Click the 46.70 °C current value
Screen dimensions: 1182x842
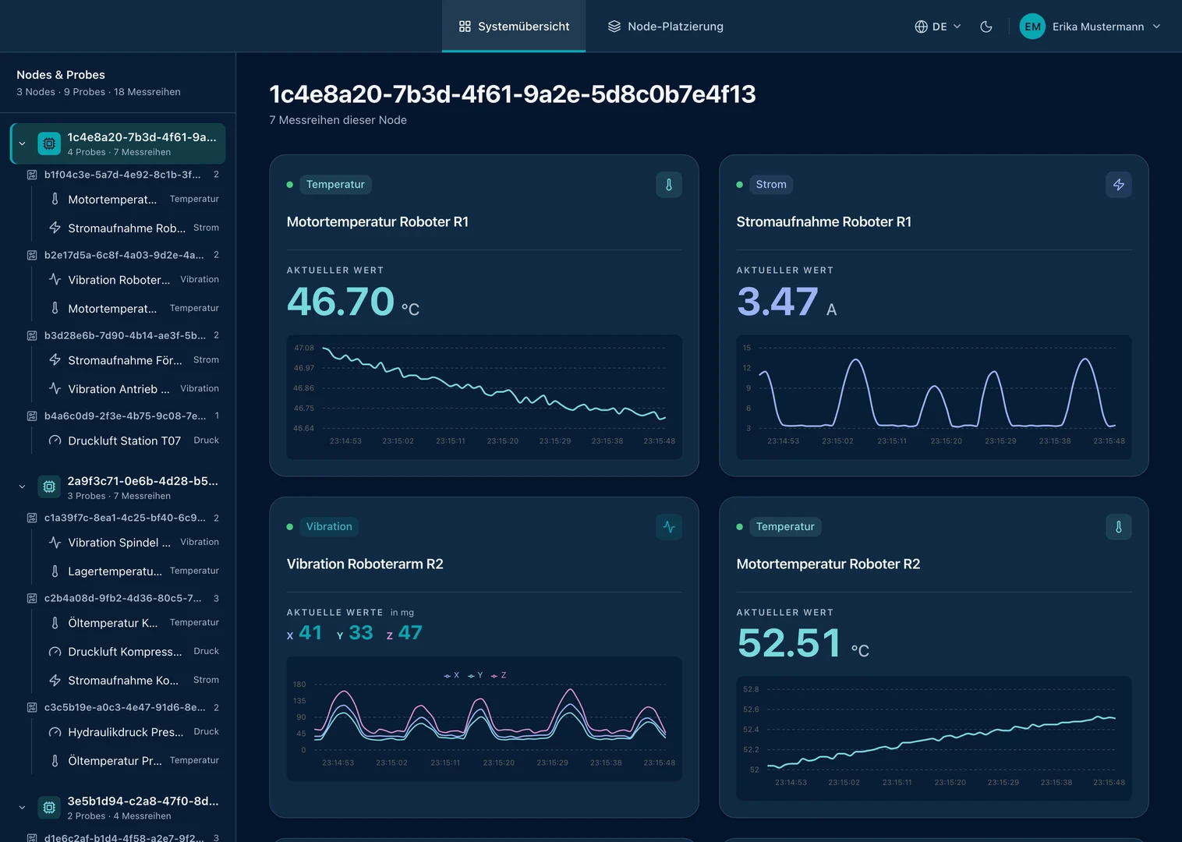point(353,302)
